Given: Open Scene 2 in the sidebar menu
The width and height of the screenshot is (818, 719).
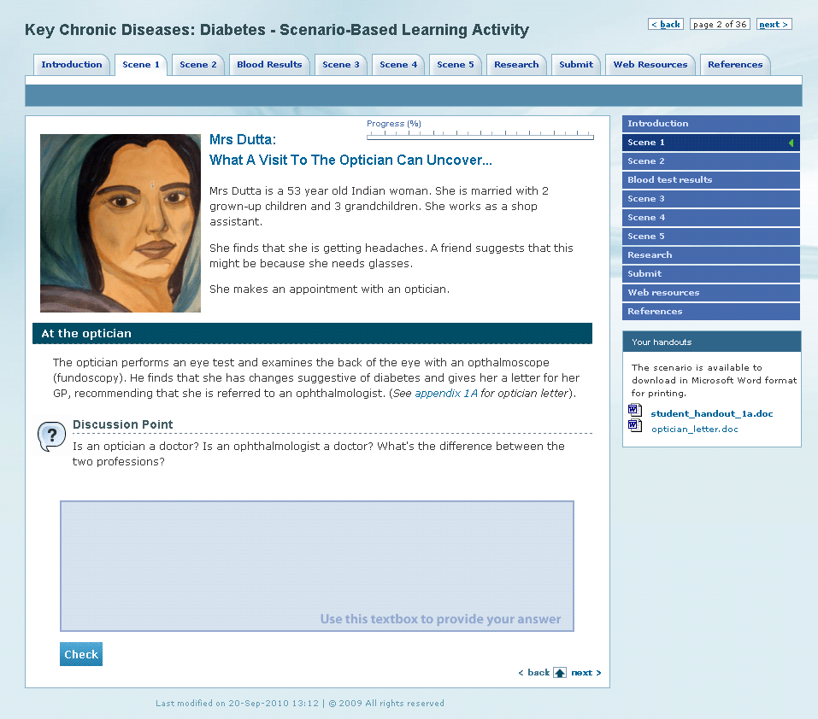Looking at the screenshot, I should (x=711, y=161).
